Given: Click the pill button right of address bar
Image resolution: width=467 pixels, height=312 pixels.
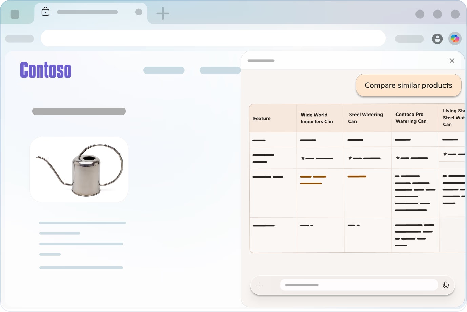Looking at the screenshot, I should (x=409, y=39).
